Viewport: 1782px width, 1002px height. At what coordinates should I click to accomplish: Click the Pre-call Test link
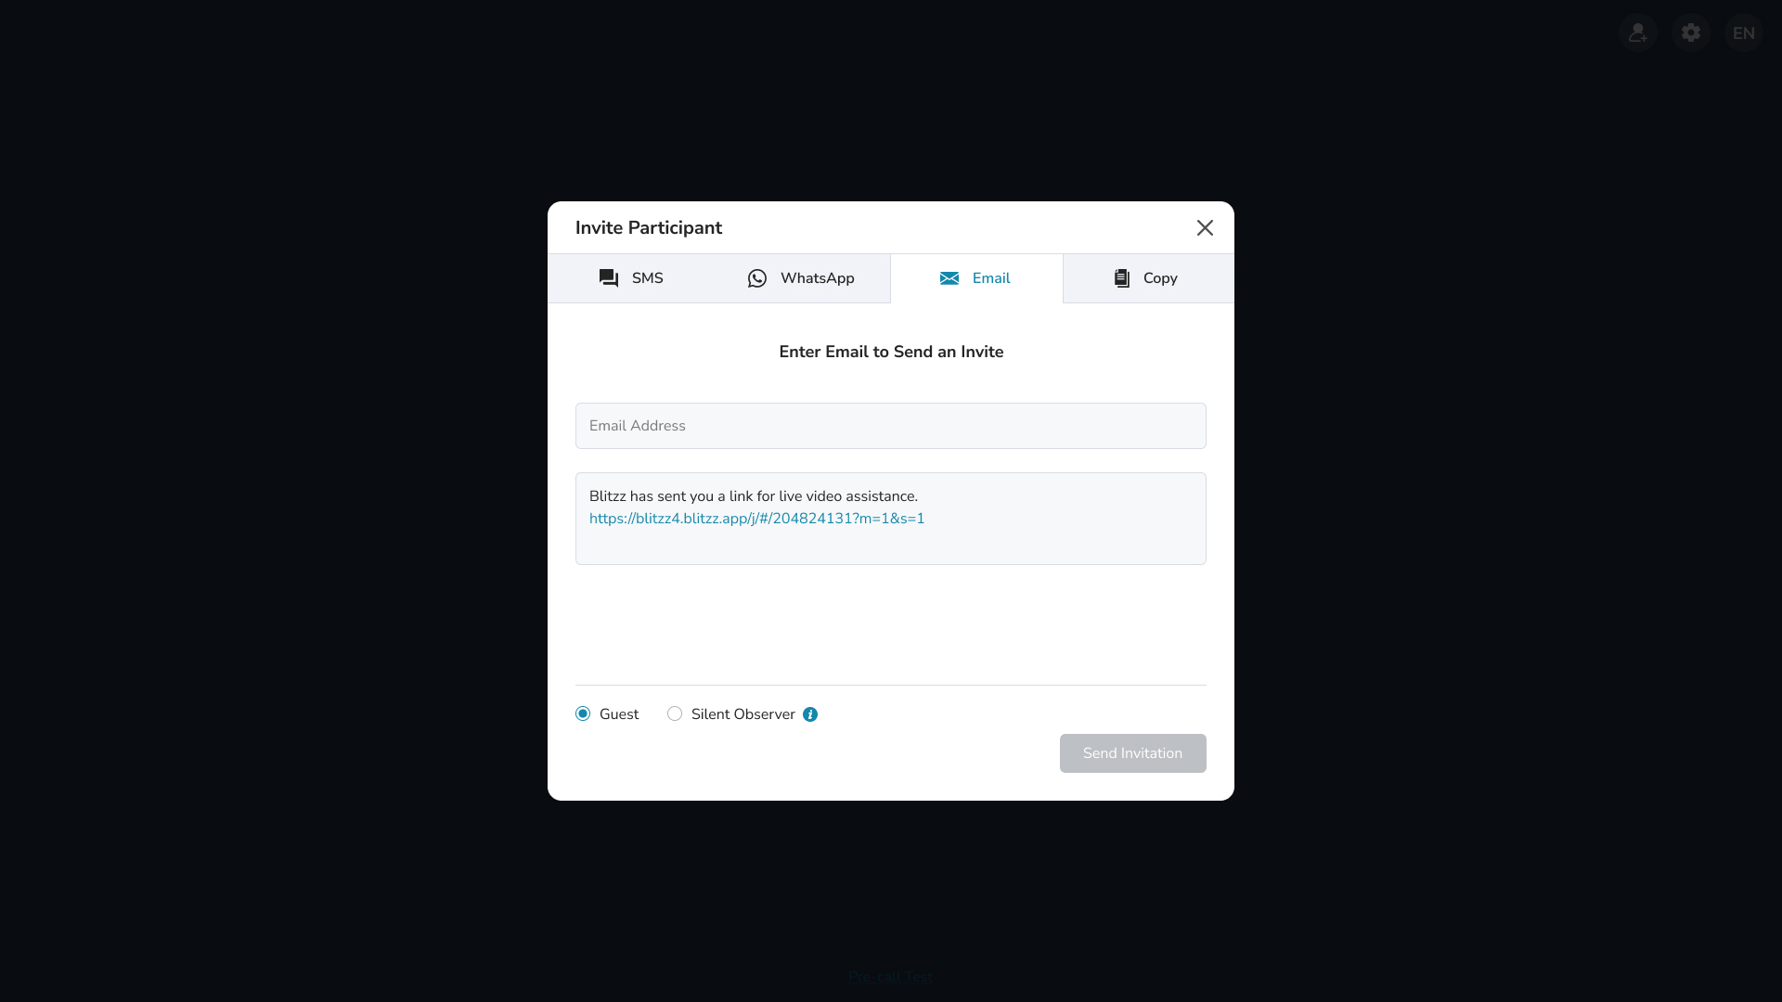click(x=891, y=976)
